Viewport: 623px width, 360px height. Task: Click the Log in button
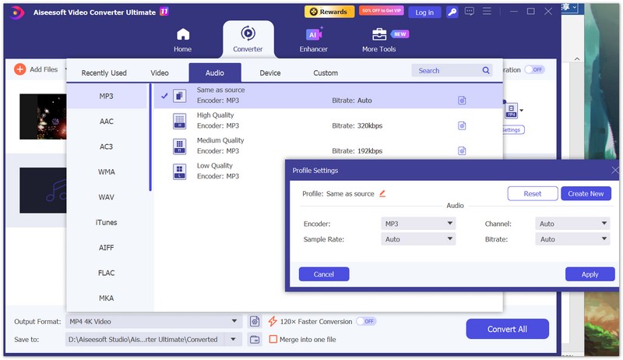click(424, 12)
